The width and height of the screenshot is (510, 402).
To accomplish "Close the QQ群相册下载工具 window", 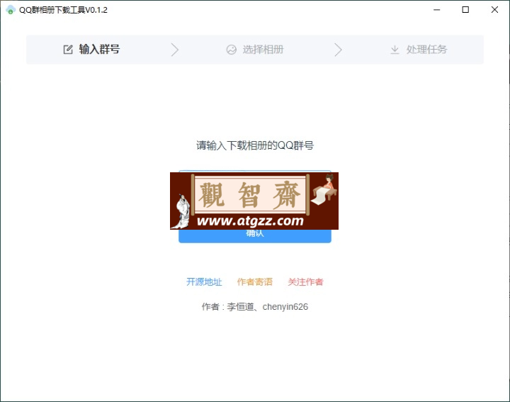I will click(494, 10).
